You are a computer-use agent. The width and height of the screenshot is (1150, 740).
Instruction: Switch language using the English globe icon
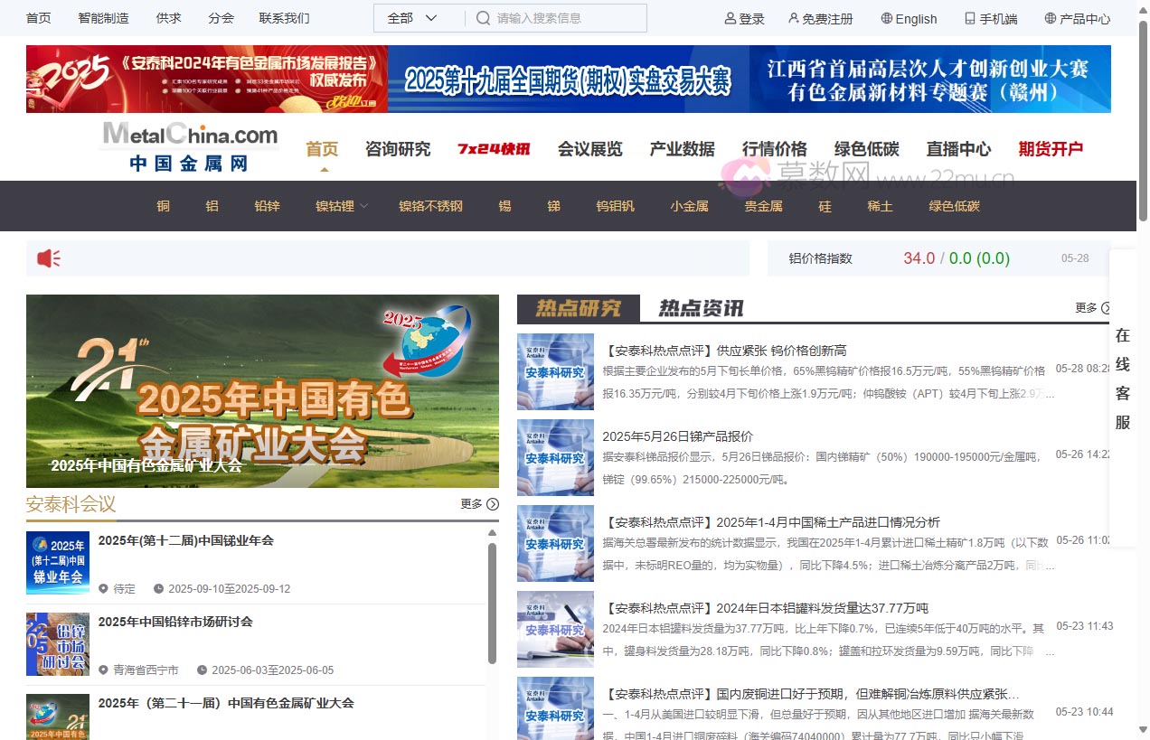889,18
